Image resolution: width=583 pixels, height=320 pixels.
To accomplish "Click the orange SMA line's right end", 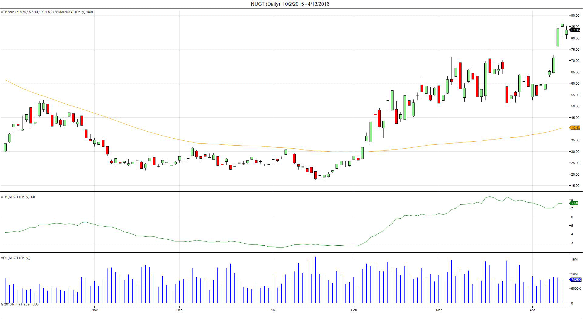I will pos(562,128).
